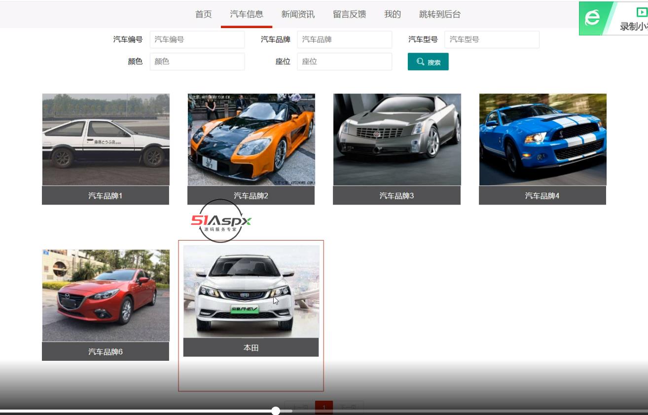
Task: Select the 汽车信息 navigation tab
Action: [x=247, y=14]
